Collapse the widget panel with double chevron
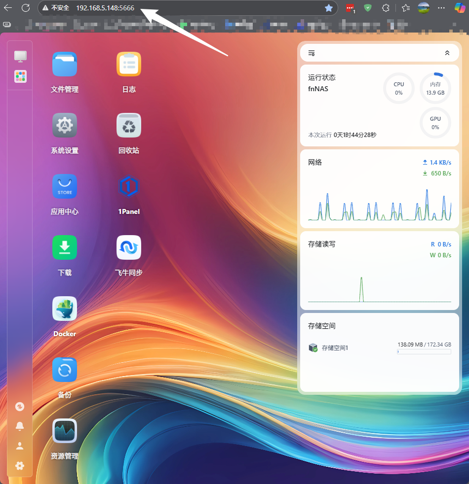Screen dimensions: 469x484 click(x=447, y=53)
